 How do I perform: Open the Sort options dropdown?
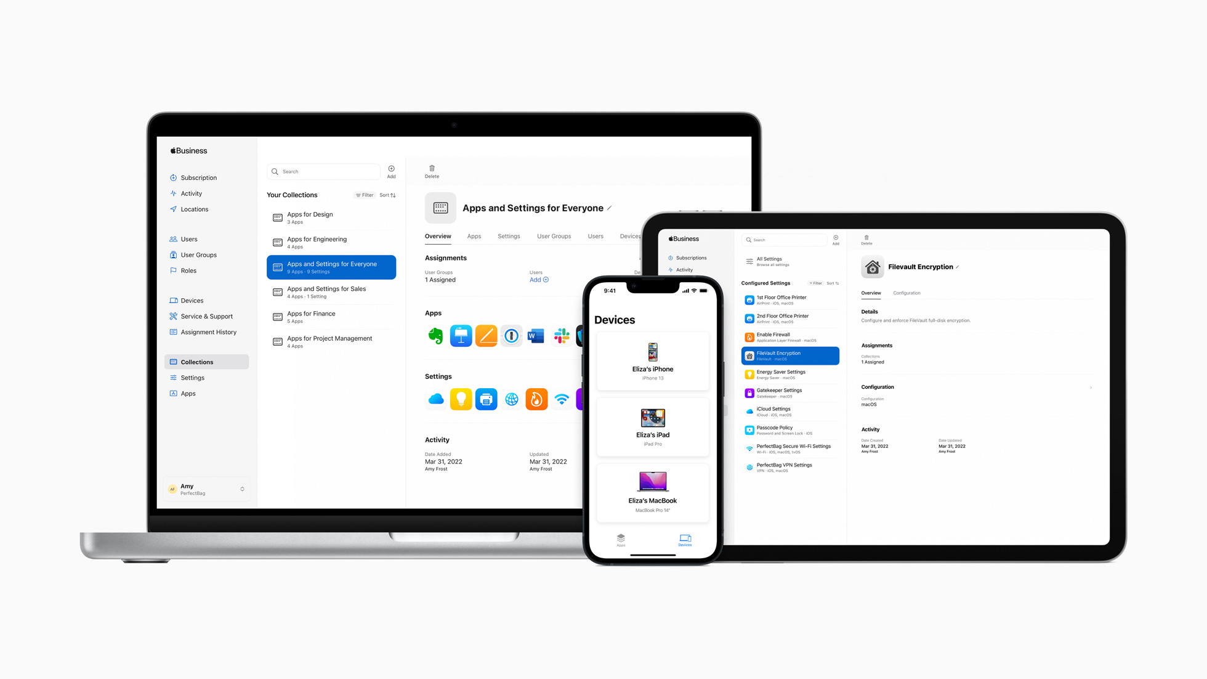pos(387,194)
